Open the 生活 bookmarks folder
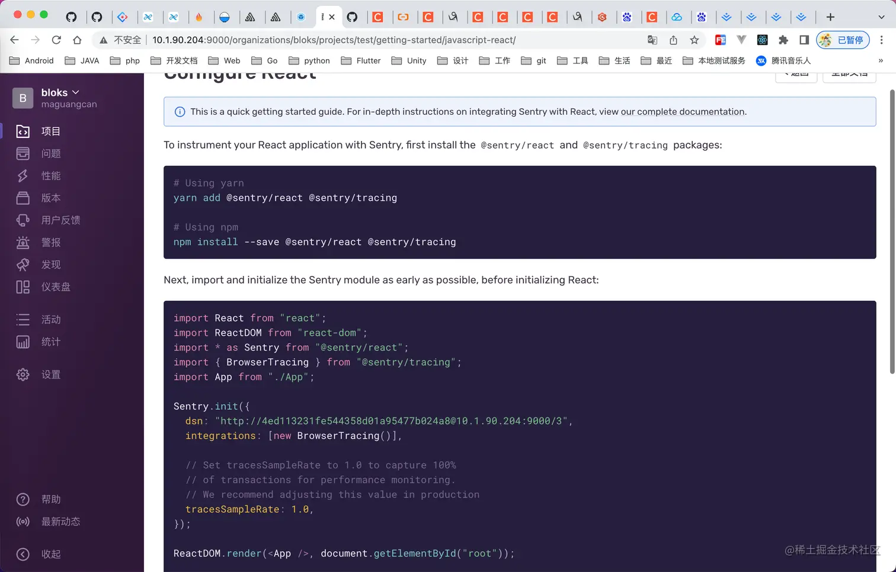Screen dimensions: 896x572 point(615,60)
